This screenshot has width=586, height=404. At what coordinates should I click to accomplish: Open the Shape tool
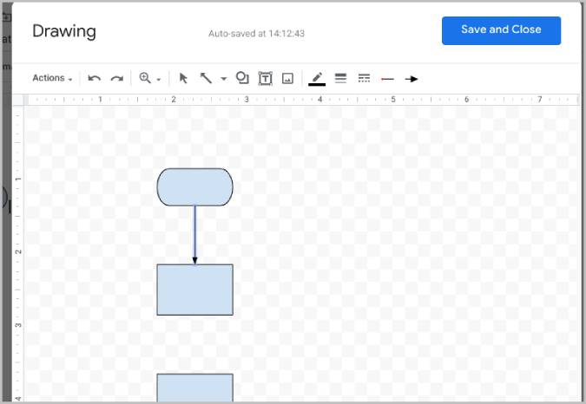click(242, 78)
